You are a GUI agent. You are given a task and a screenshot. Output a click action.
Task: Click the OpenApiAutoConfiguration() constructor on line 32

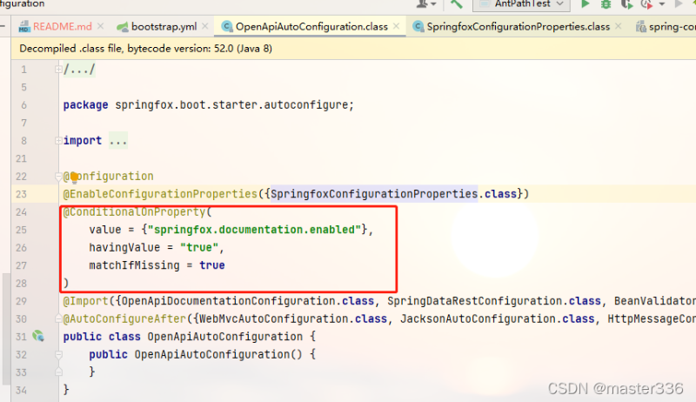pyautogui.click(x=218, y=354)
